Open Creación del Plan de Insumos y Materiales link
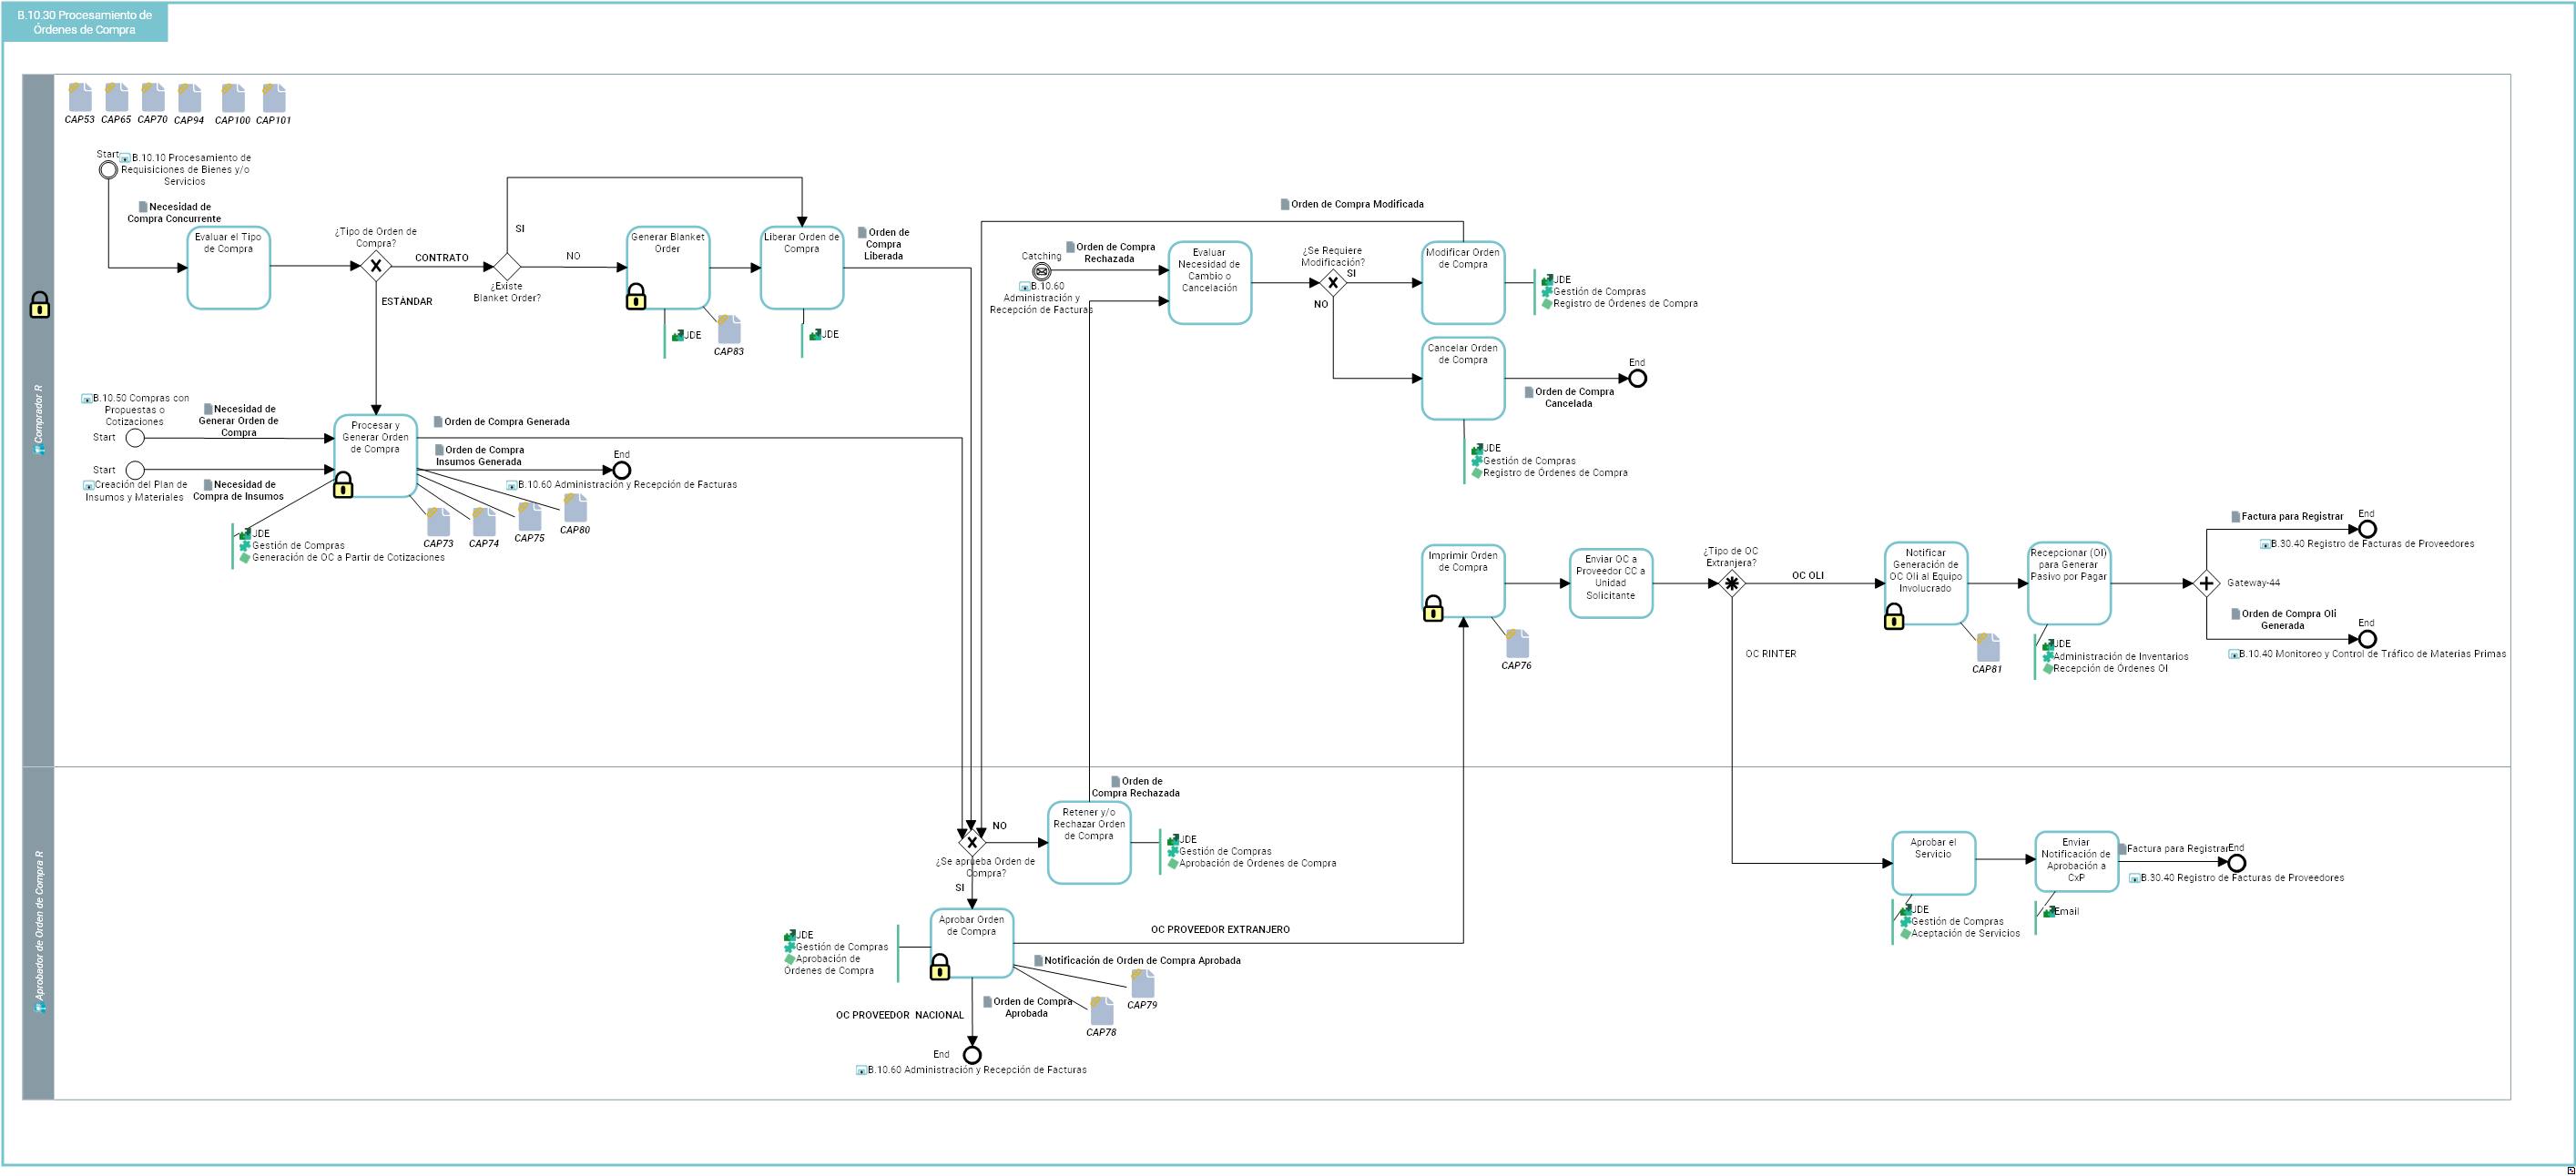 pos(134,491)
